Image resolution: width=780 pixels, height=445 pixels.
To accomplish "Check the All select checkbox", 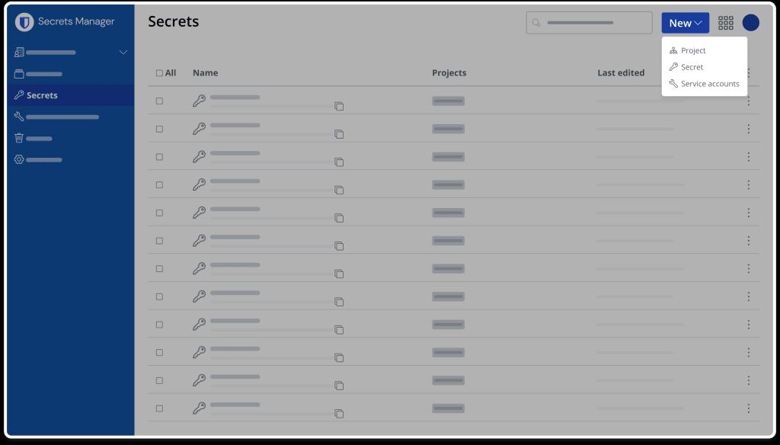I will pyautogui.click(x=159, y=73).
